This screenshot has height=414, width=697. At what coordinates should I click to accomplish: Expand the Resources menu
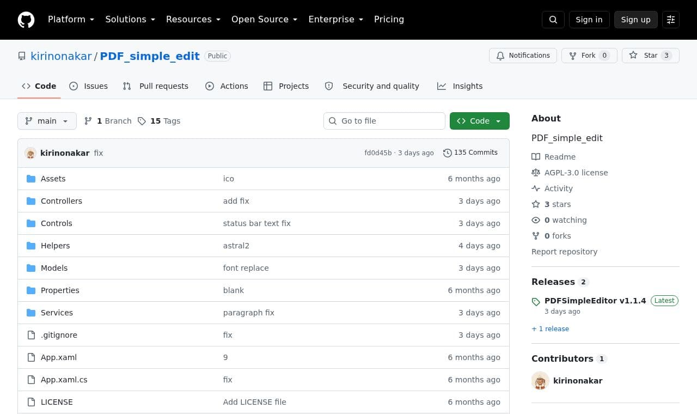(193, 20)
